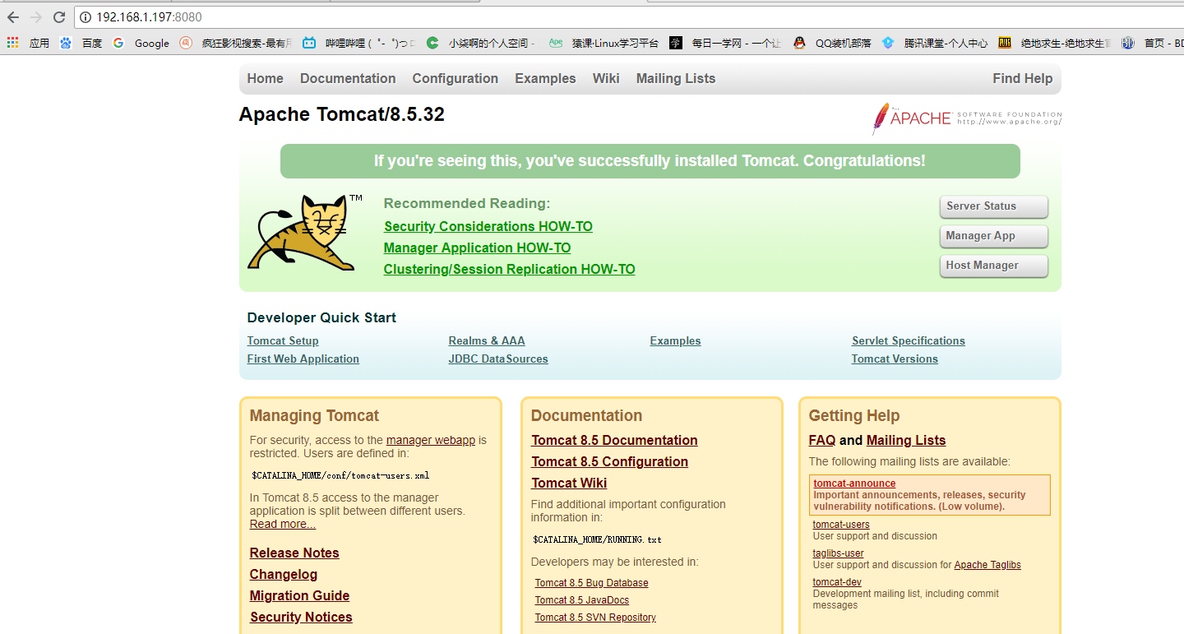The image size is (1184, 634).
Task: Click the Manager App button
Action: click(993, 236)
